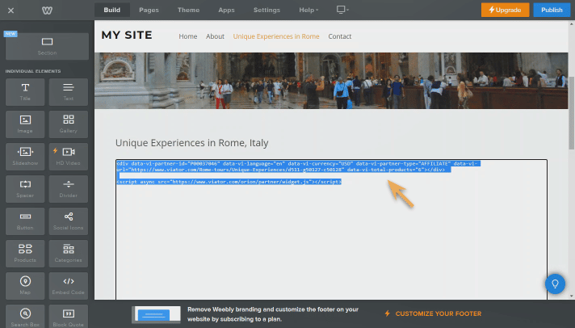Choose the Slideshow element
This screenshot has height=328, width=575.
pyautogui.click(x=25, y=156)
